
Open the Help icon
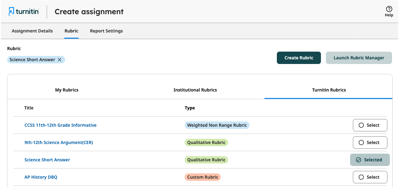389,9
